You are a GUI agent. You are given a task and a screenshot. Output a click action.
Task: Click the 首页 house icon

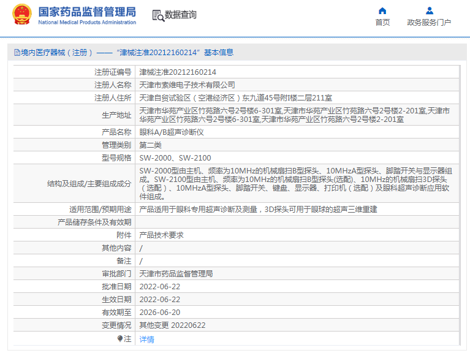tap(382, 10)
